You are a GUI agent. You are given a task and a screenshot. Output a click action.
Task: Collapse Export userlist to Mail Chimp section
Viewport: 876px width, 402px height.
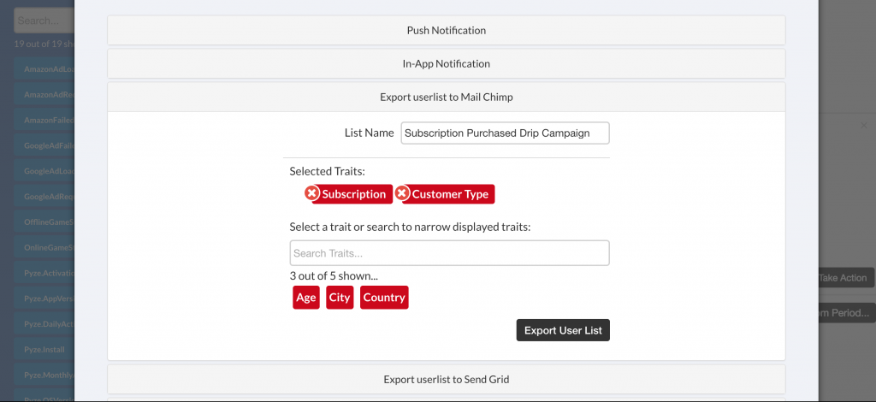tap(446, 97)
